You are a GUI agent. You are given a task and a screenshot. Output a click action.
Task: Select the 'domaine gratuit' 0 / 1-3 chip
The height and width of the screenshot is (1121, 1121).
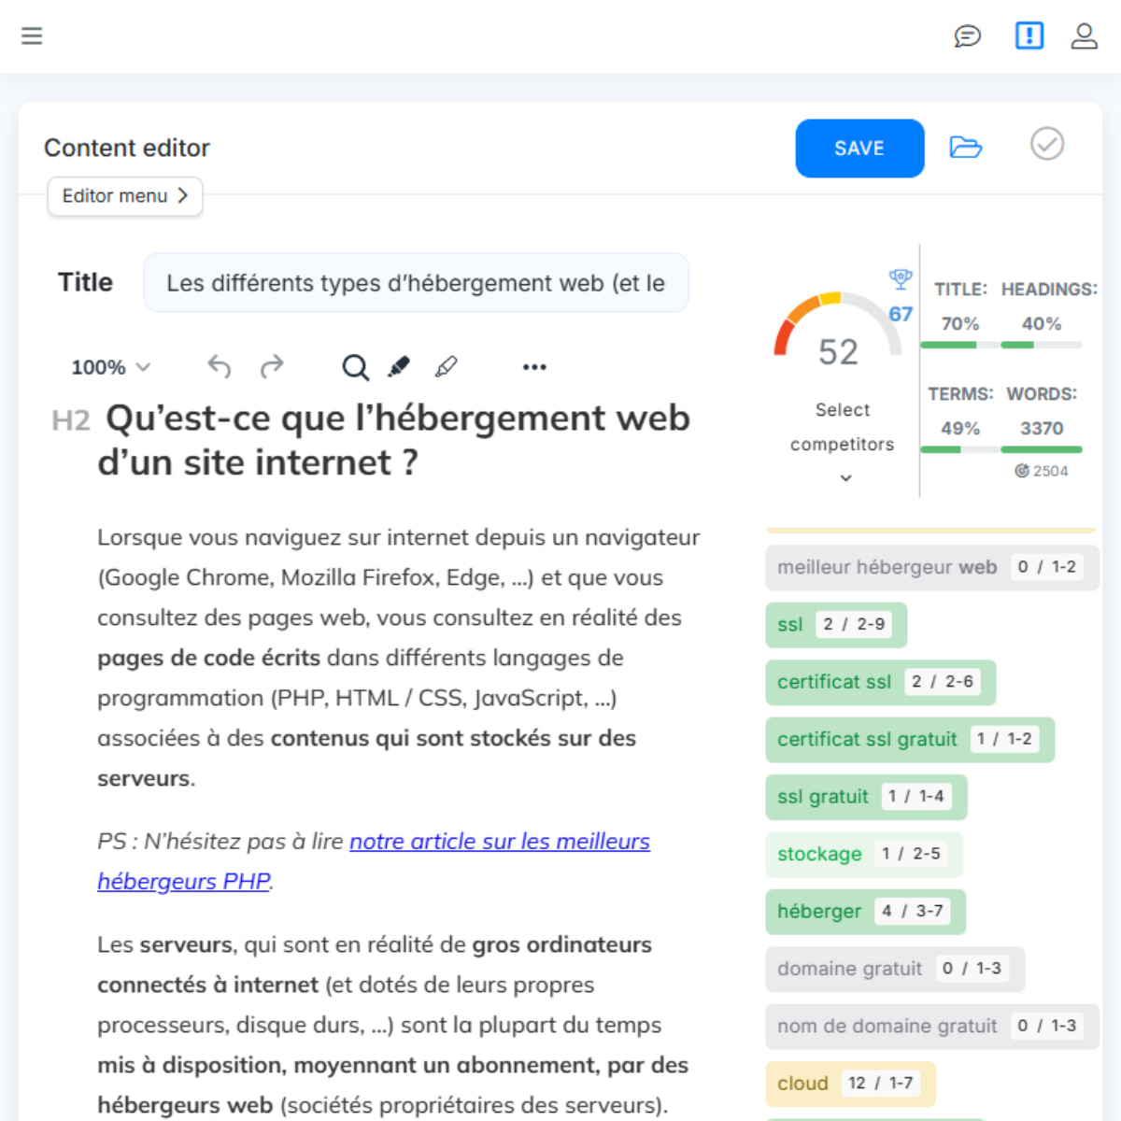pos(895,969)
